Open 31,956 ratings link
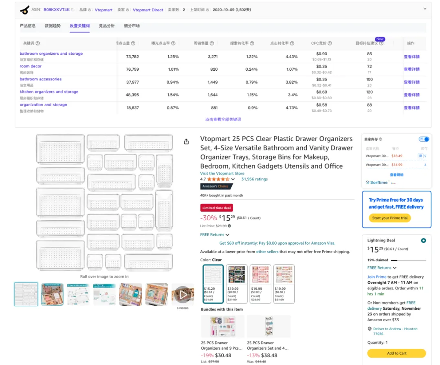 255,179
